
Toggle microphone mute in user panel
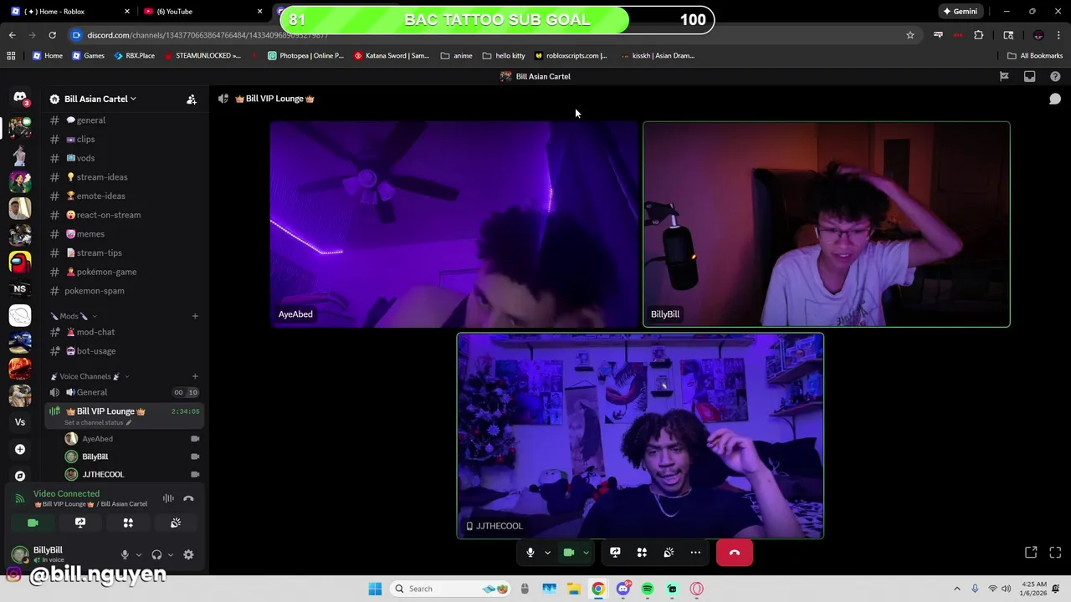tap(125, 554)
